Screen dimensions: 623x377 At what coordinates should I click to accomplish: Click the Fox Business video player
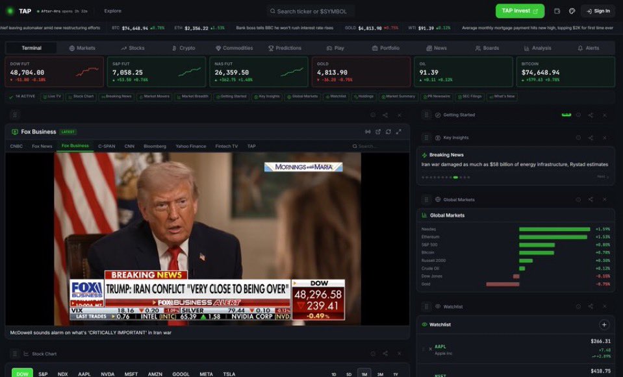pyautogui.click(x=207, y=239)
